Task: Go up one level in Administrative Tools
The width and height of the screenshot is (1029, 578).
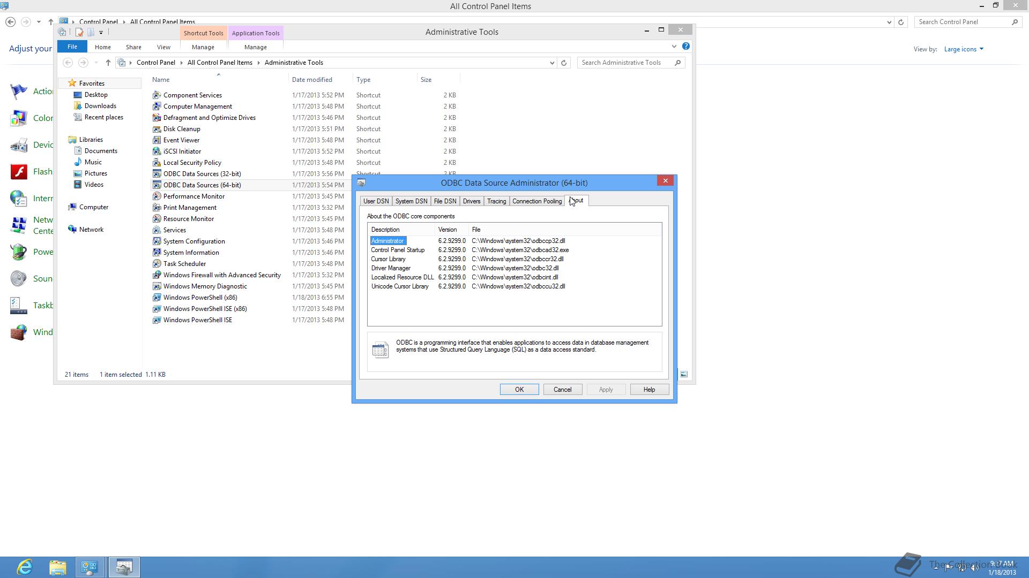Action: [108, 63]
